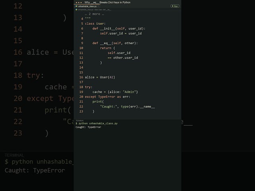The image size is (255, 191).
Task: Click the Run button
Action: pyautogui.click(x=175, y=6)
